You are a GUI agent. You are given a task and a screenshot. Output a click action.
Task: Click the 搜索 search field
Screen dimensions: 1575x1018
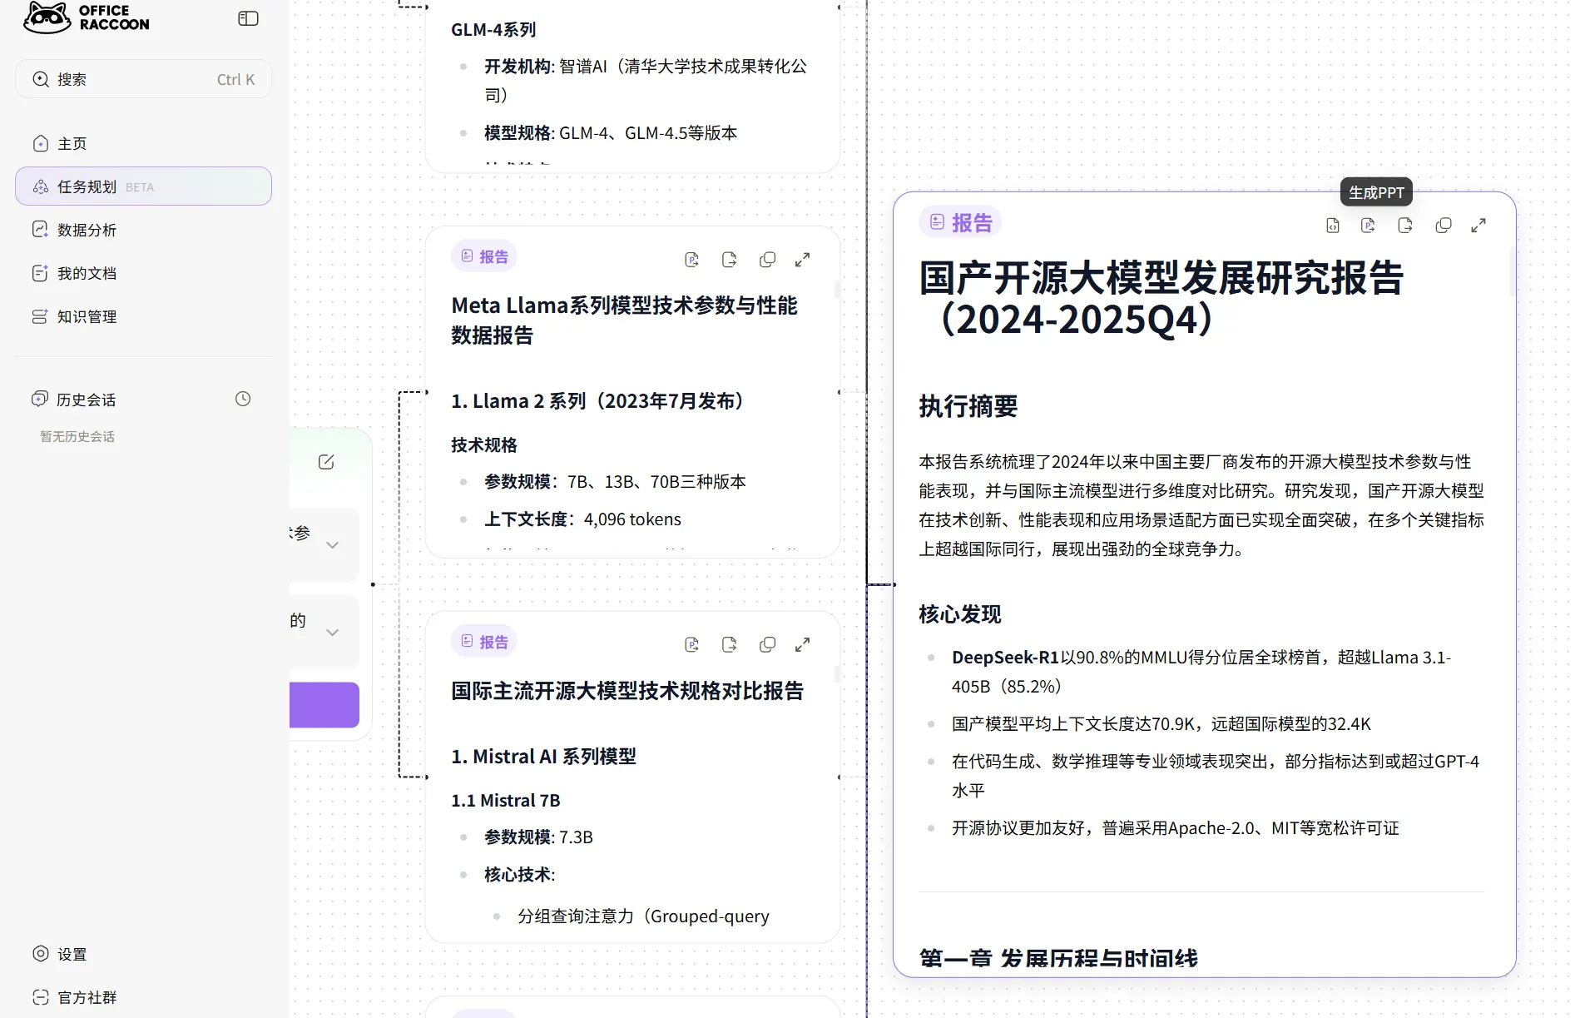click(143, 79)
